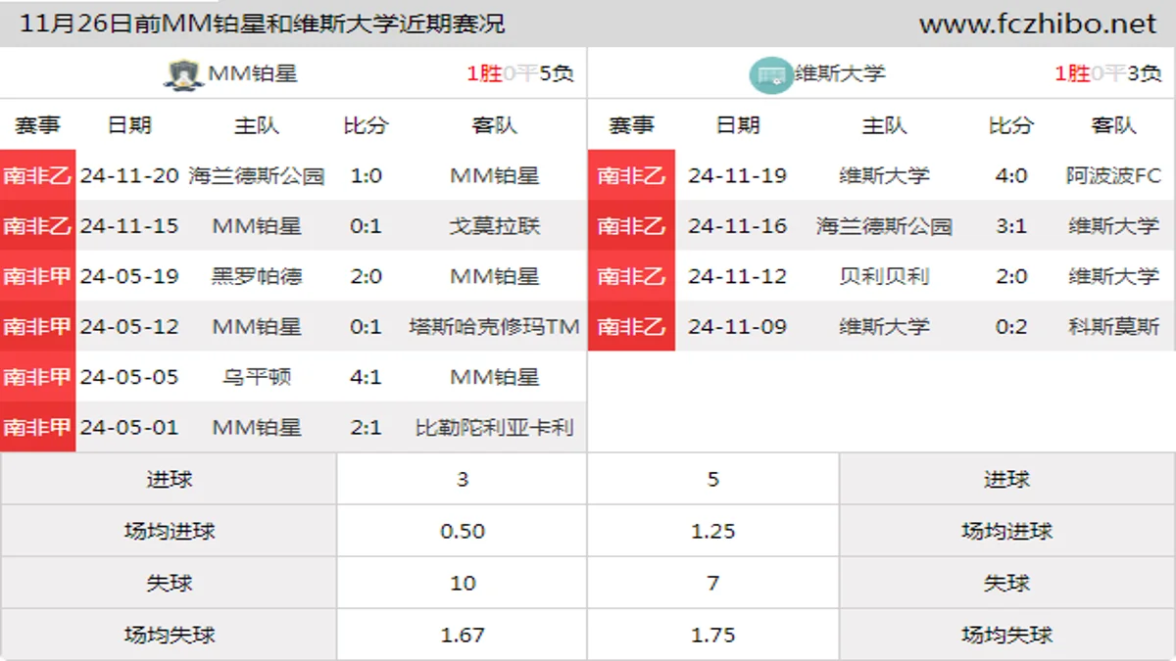Select the date 24-11-19 cell
The height and width of the screenshot is (661, 1176).
point(737,175)
